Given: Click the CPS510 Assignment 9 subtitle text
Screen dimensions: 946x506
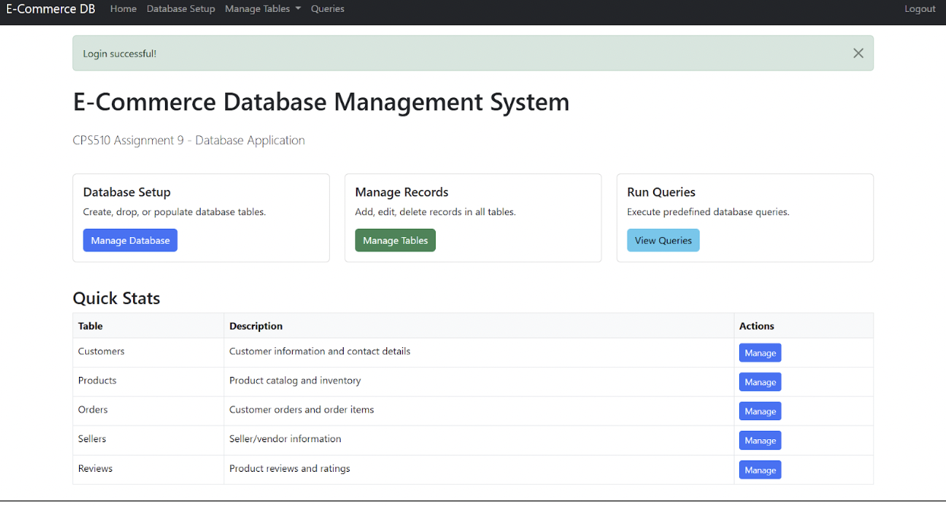Looking at the screenshot, I should tap(189, 140).
